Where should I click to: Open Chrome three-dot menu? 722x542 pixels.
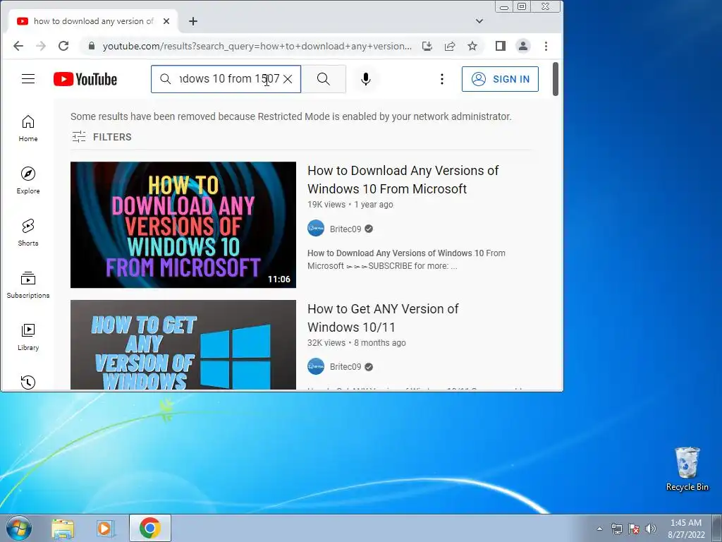(546, 46)
